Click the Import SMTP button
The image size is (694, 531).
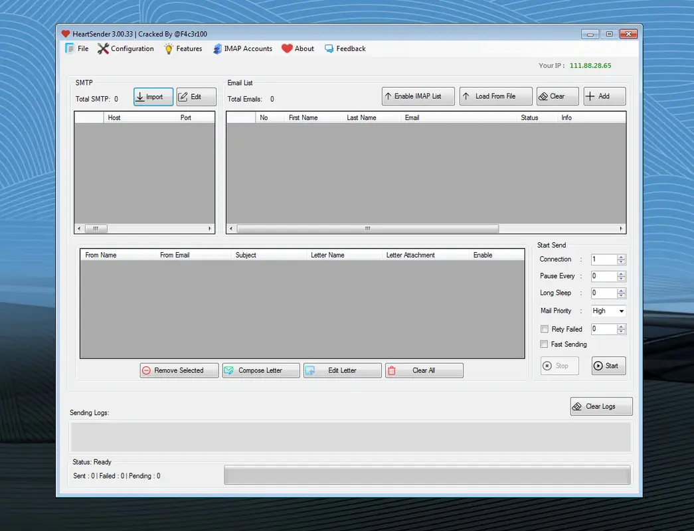(153, 97)
